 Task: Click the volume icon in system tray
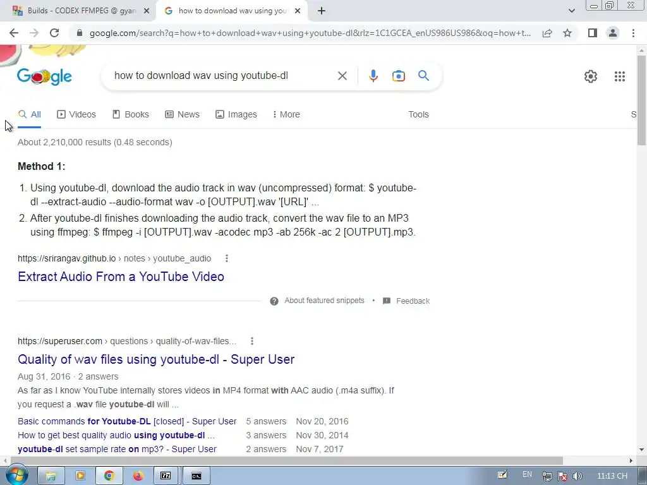click(x=577, y=476)
